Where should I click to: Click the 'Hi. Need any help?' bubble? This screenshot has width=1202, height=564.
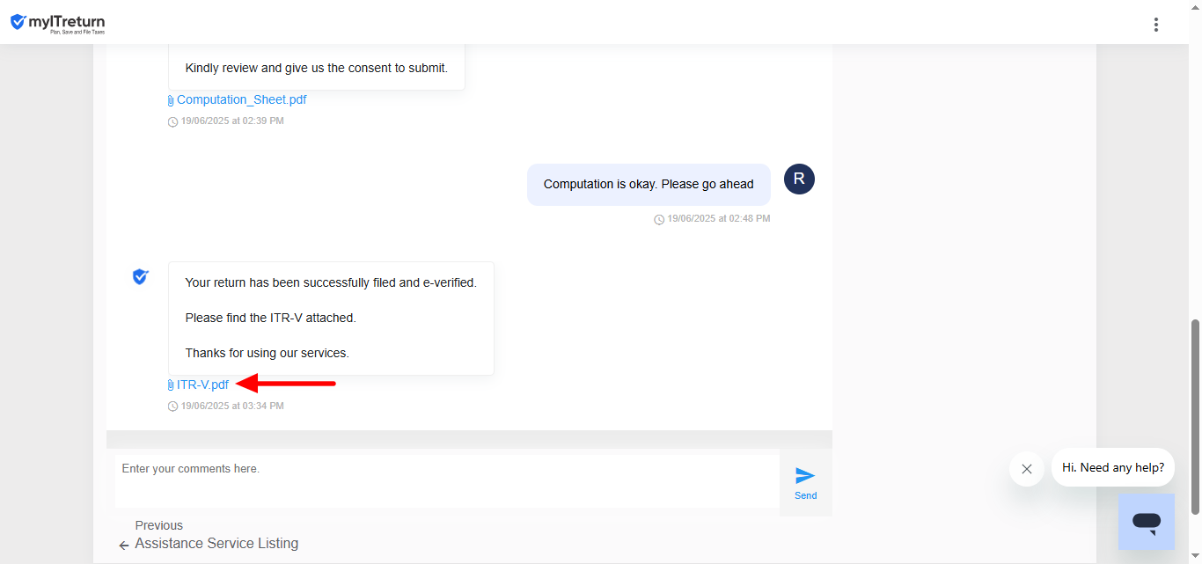pos(1112,468)
